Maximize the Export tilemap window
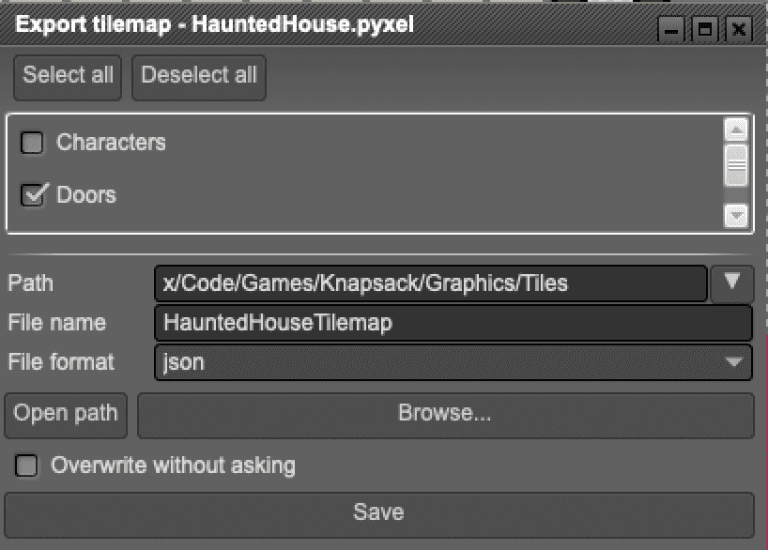Image resolution: width=768 pixels, height=550 pixels. 704,29
